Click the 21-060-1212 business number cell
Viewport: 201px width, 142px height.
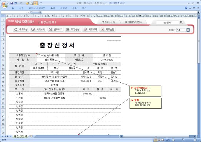[107, 60]
